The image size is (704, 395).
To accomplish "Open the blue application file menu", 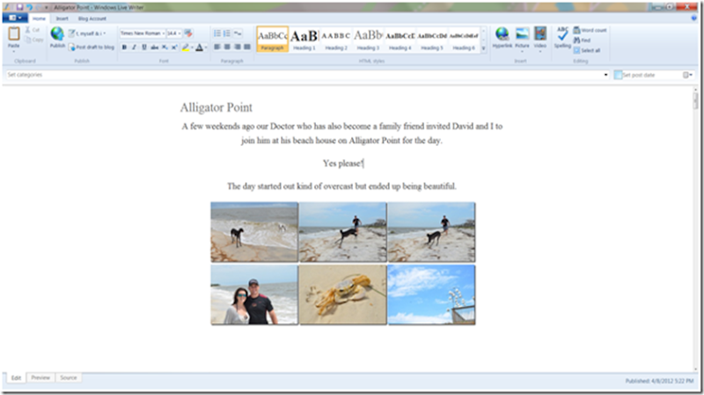I will tap(15, 18).
